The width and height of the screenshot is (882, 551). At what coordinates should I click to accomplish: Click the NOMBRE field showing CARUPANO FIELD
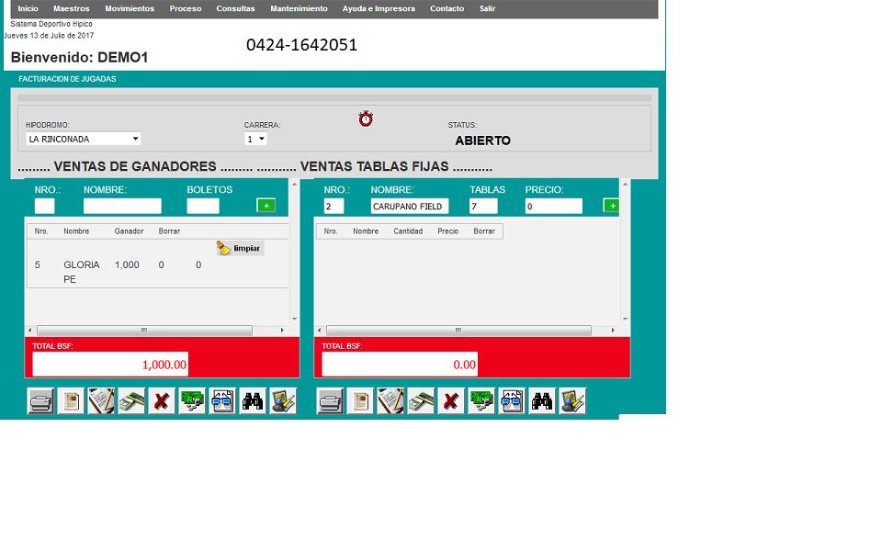409,206
